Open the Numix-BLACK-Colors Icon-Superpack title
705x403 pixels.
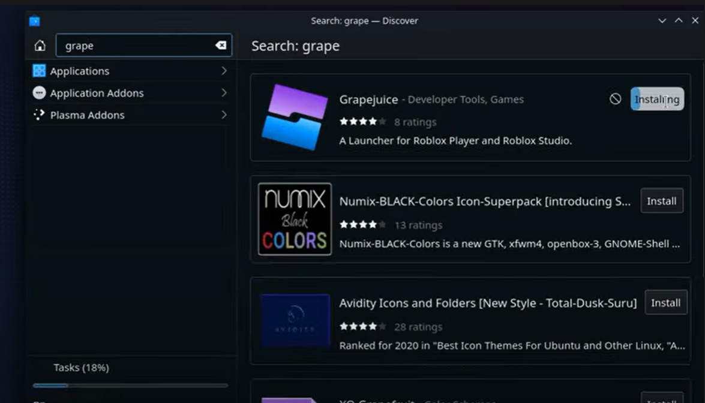[485, 201]
